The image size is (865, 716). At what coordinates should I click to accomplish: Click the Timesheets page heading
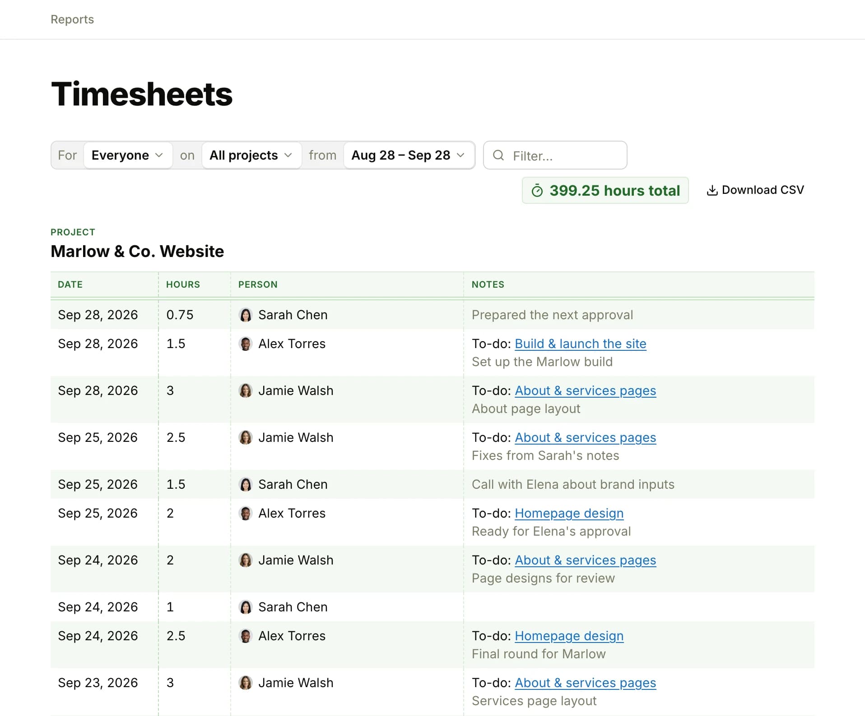tap(142, 94)
